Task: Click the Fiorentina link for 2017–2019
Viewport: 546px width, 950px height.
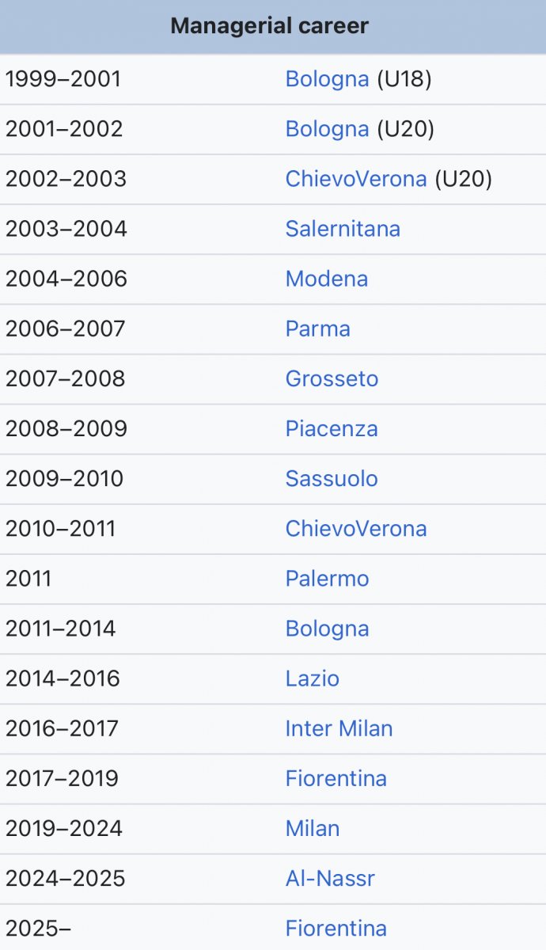Action: 336,777
